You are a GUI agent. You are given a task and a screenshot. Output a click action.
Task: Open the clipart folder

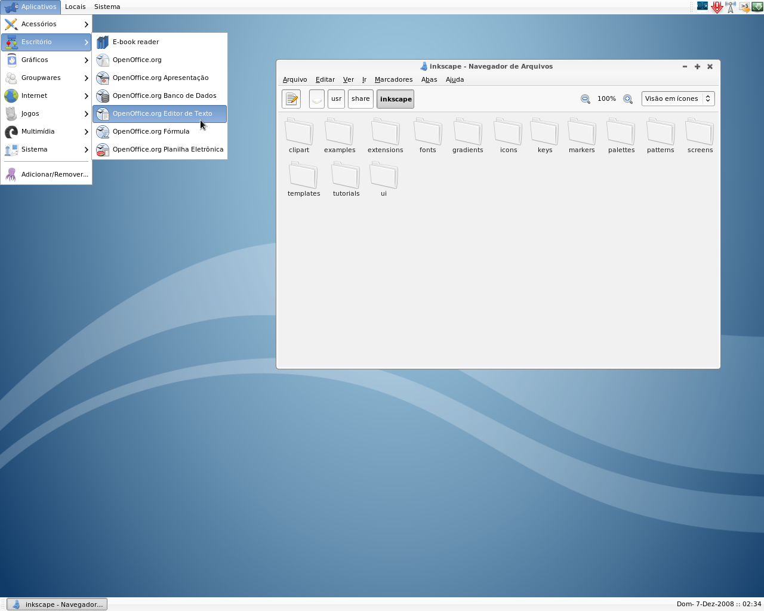299,135
